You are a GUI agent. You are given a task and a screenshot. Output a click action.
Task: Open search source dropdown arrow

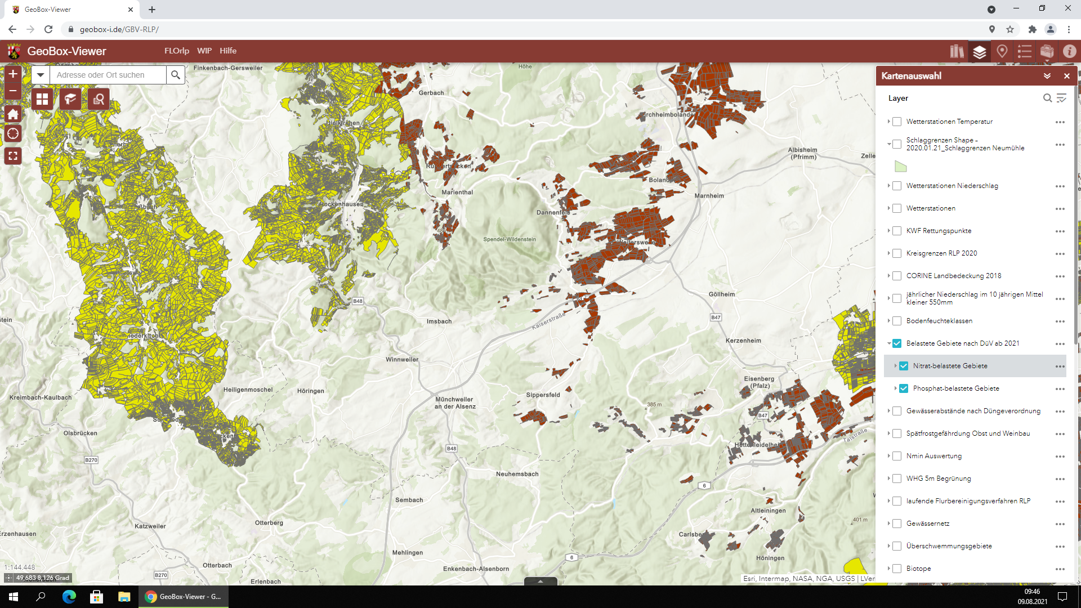pyautogui.click(x=41, y=75)
